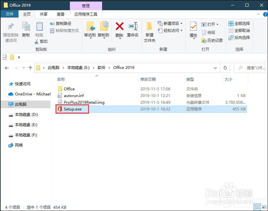Click the refresh button in the address bar
268x211 pixels.
(225, 67)
